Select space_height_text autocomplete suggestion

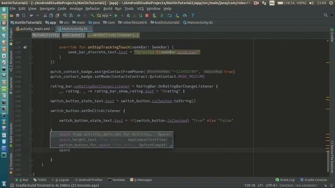(x=111, y=139)
